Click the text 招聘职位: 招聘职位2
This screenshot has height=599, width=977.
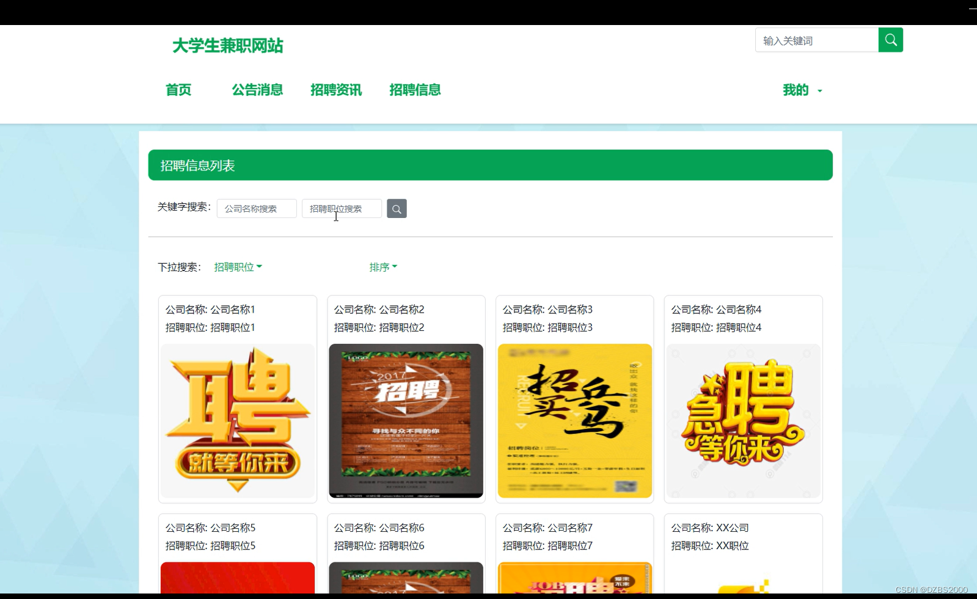tap(379, 327)
